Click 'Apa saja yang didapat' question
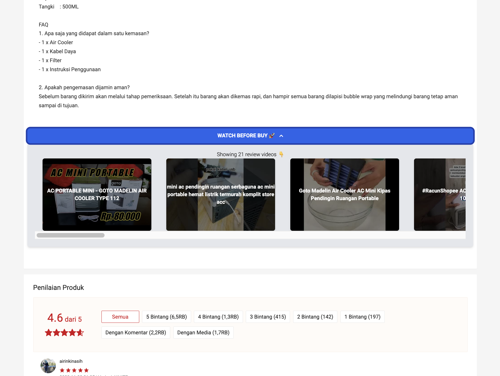Image resolution: width=500 pixels, height=376 pixels. pyautogui.click(x=94, y=33)
